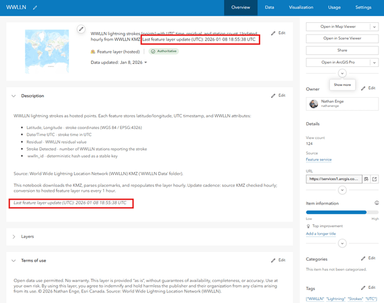The width and height of the screenshot is (384, 303).
Task: Open the Feature service link
Action: pos(319,159)
